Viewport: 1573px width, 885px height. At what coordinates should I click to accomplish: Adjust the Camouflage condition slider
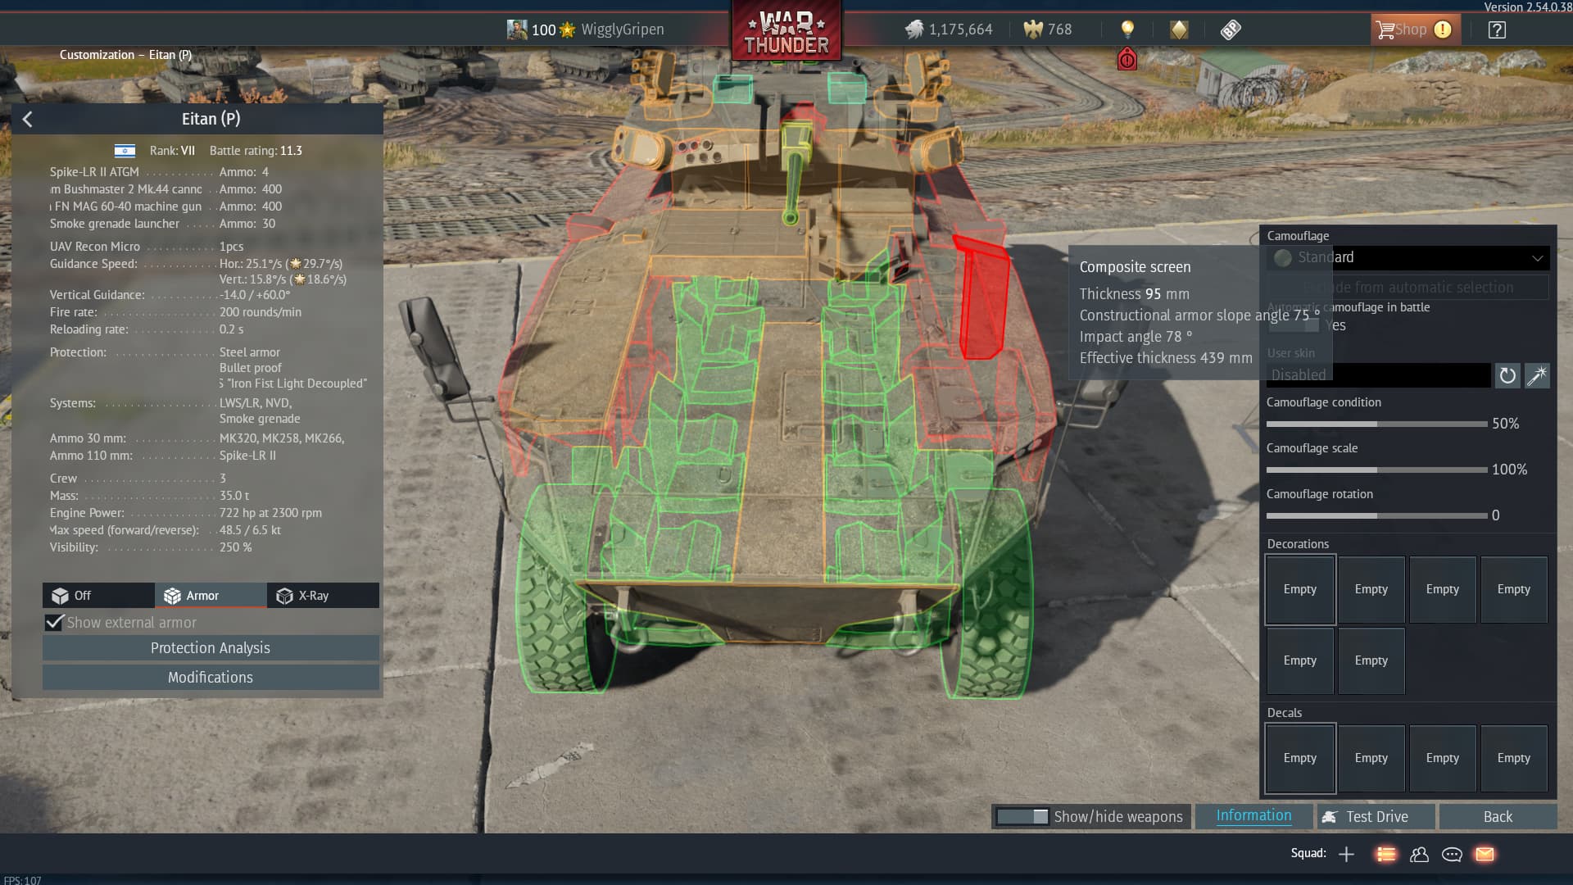click(1376, 424)
